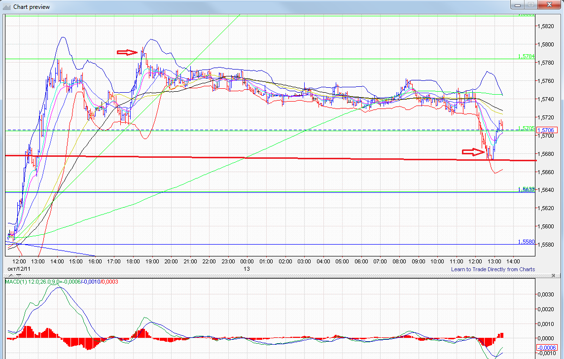This screenshot has height=359, width=564.
Task: Click the chart icon in the title bar
Action: click(x=7, y=6)
